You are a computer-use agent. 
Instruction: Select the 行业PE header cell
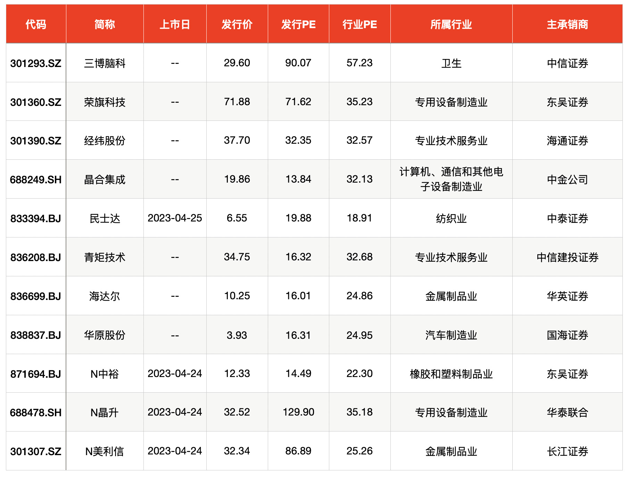coord(360,24)
